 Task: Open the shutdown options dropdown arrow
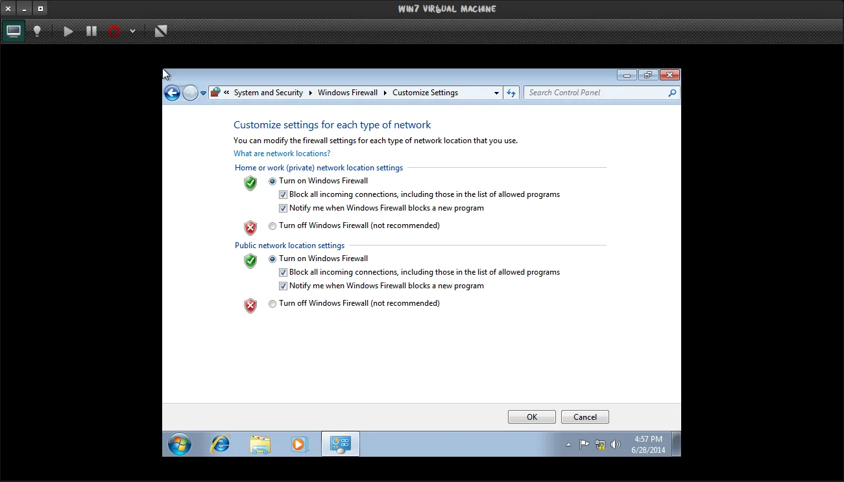click(x=132, y=31)
